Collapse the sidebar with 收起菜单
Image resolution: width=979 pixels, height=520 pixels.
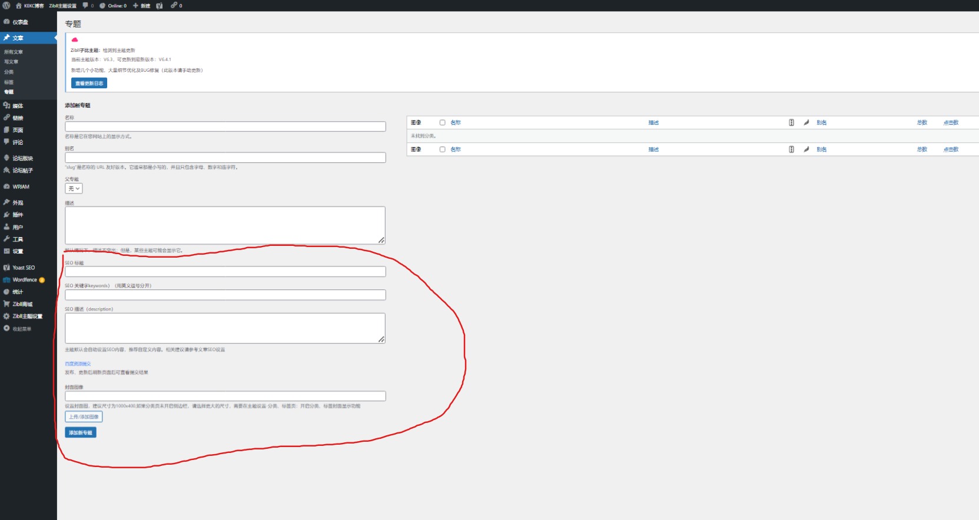coord(21,329)
